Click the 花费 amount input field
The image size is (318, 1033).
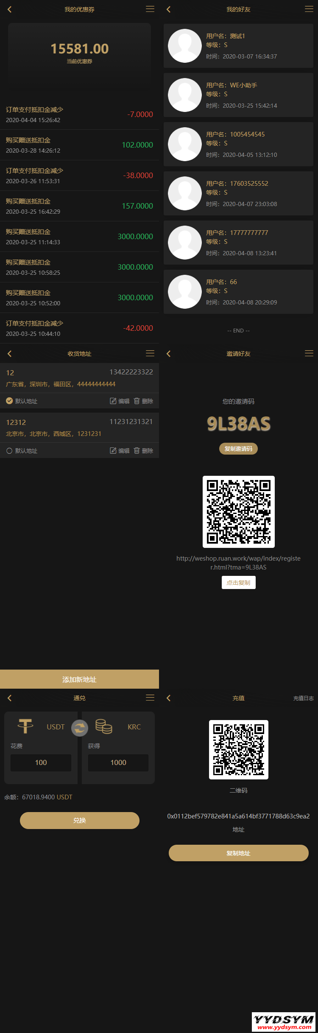pos(41,762)
